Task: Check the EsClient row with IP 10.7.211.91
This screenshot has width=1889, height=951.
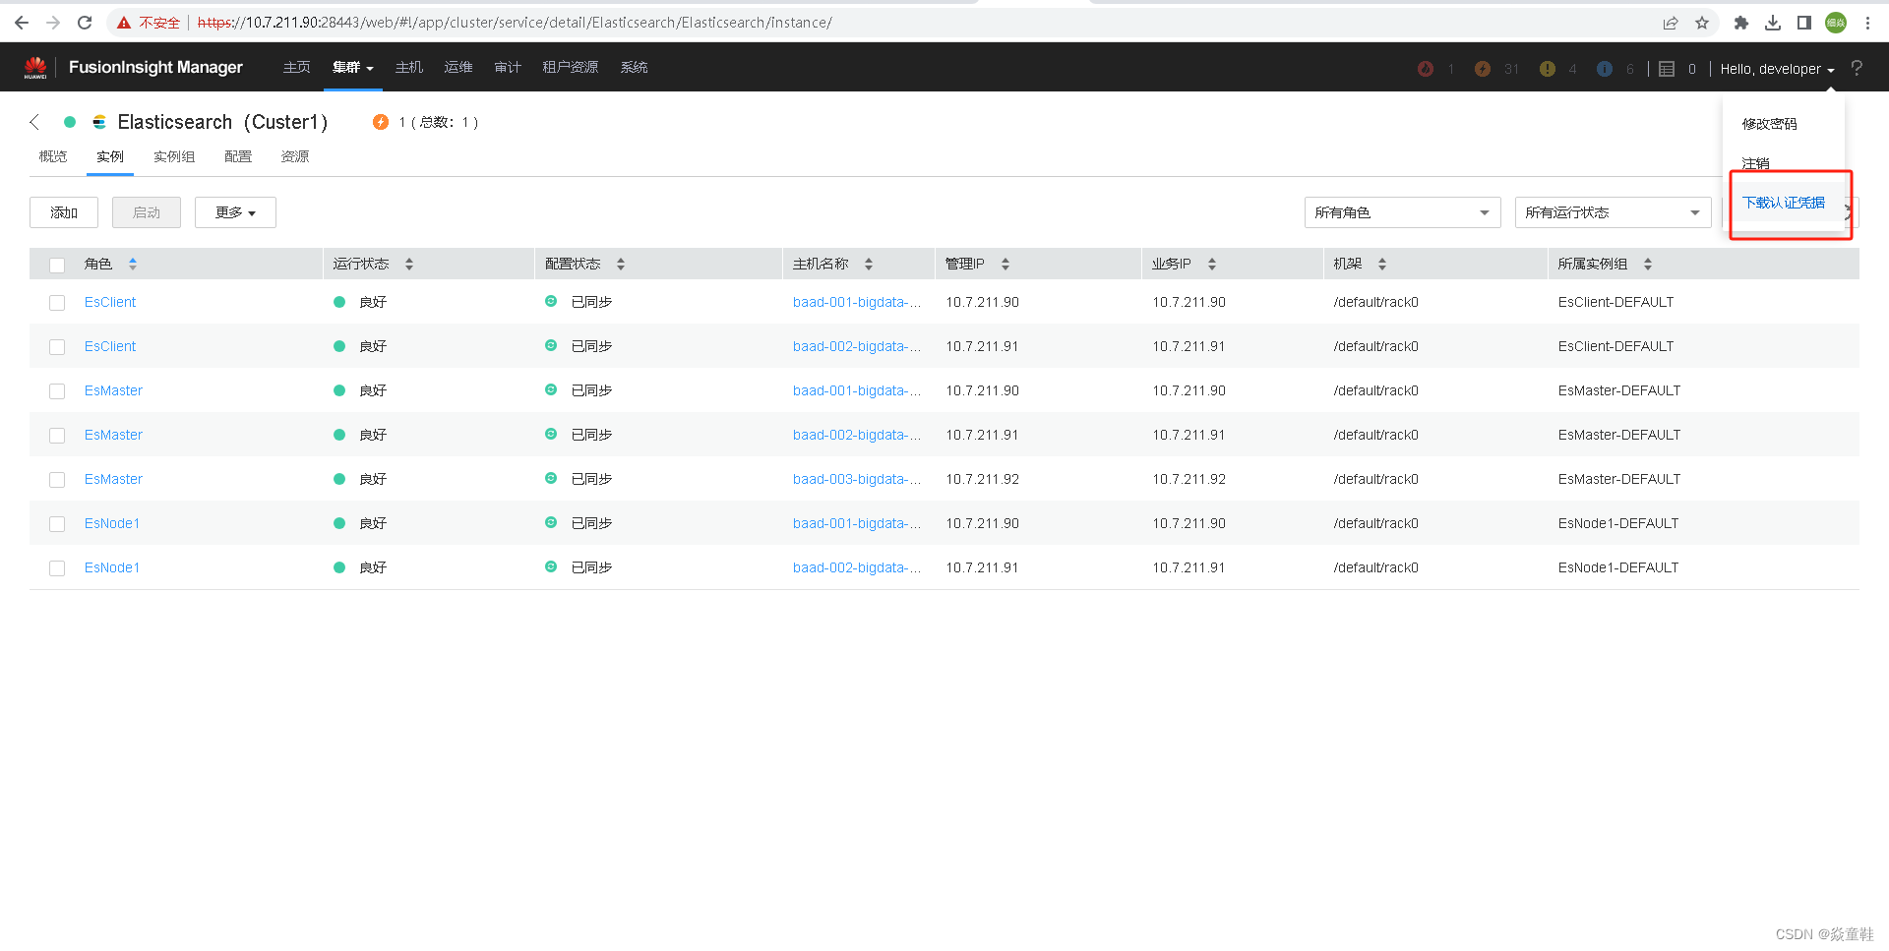Action: click(x=57, y=347)
